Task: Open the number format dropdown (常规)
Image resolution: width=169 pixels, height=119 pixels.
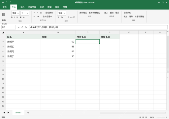Action: [61, 13]
